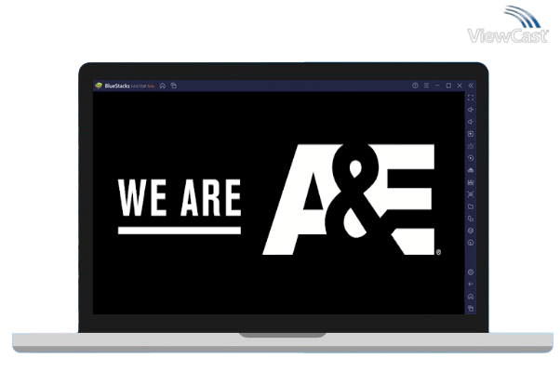Minimize the BlueStacks window
The width and height of the screenshot is (560, 385).
(x=437, y=86)
